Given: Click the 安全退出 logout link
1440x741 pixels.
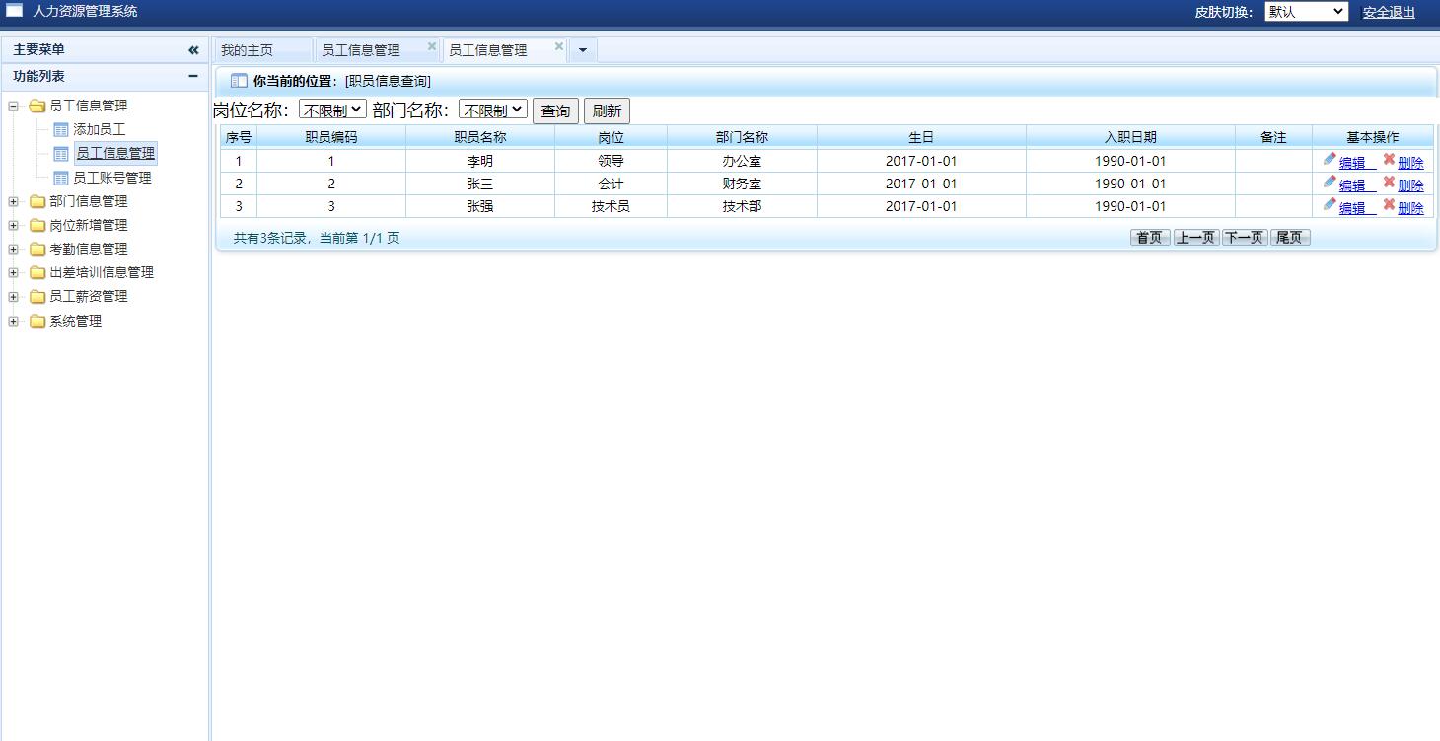Looking at the screenshot, I should tap(1388, 12).
